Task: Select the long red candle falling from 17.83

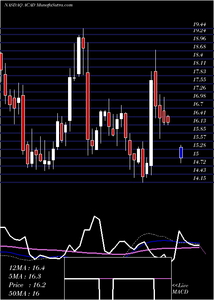Action: tap(88, 106)
